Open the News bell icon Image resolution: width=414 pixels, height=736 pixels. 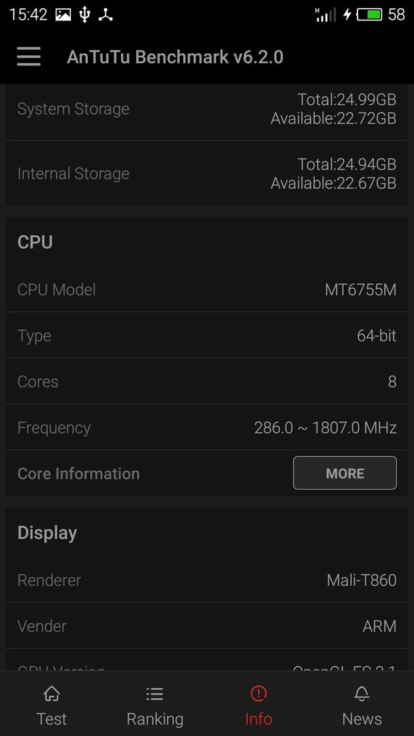click(362, 693)
